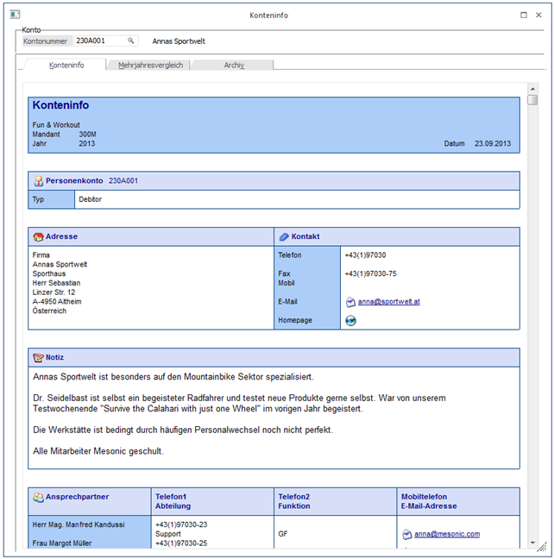Click into the Kontonummer input field

click(99, 41)
